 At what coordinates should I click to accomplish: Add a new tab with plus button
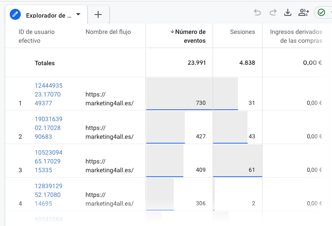tap(98, 15)
